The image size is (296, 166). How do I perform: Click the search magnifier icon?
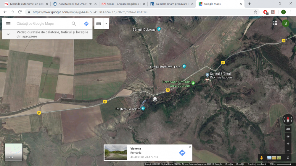[74, 24]
